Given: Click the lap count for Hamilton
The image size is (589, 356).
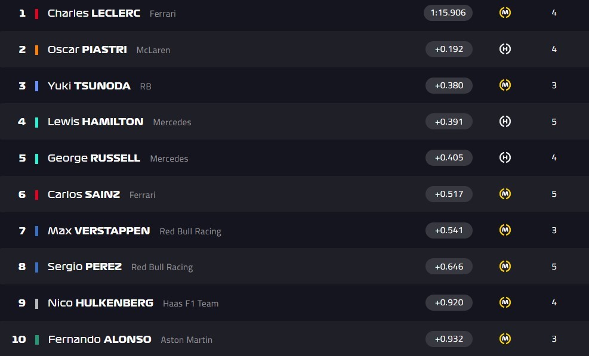Looking at the screenshot, I should point(554,122).
